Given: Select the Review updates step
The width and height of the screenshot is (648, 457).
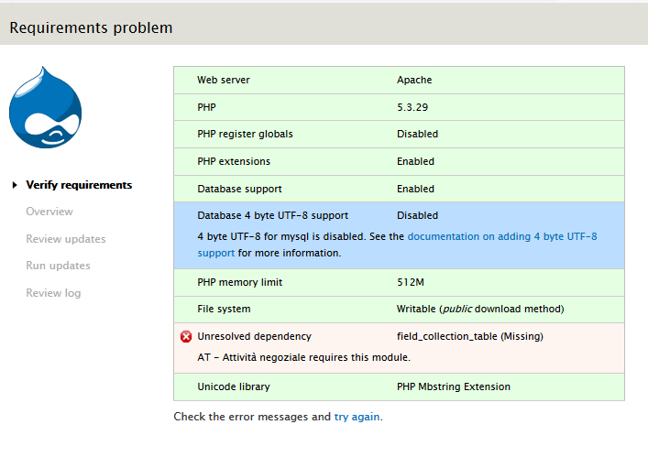Looking at the screenshot, I should coord(66,239).
